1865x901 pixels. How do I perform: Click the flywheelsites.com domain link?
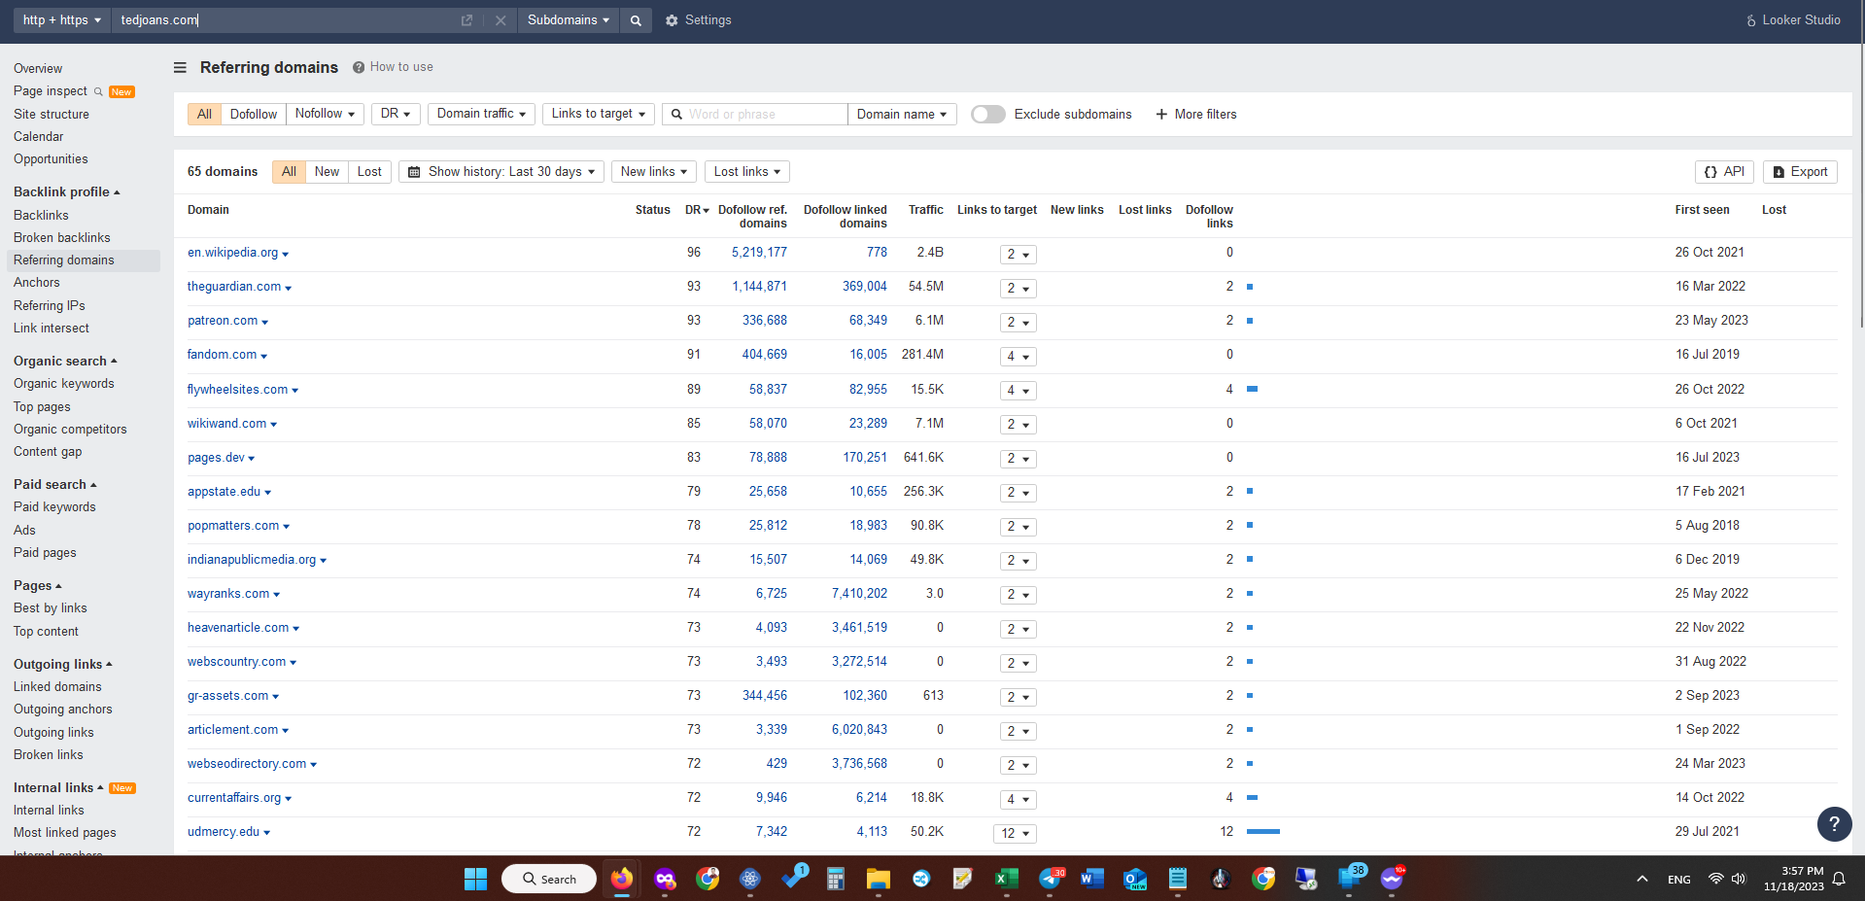(x=237, y=390)
